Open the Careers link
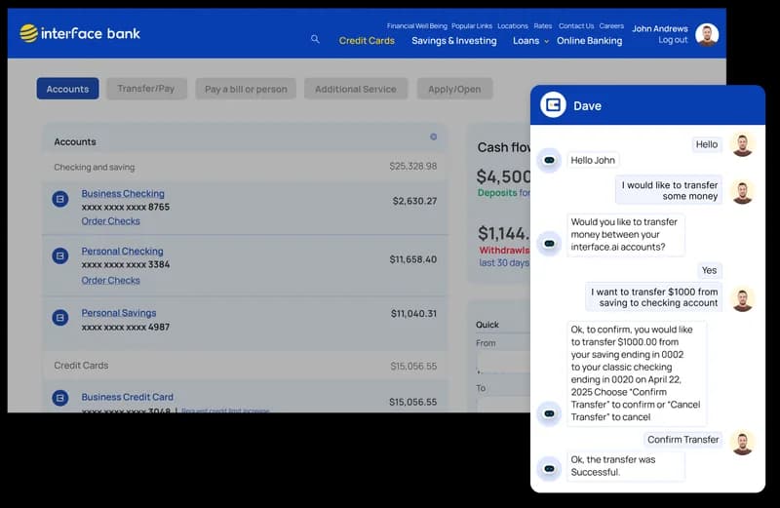This screenshot has width=780, height=508. 611,26
